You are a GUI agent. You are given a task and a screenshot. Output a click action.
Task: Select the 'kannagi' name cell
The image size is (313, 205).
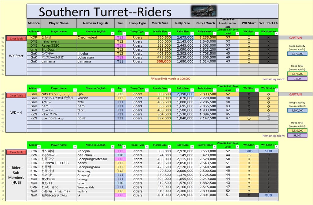coord(96,179)
